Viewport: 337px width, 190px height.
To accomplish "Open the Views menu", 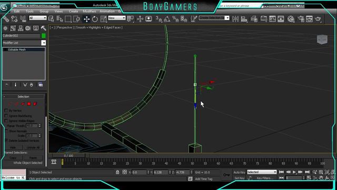I will tap(58, 11).
